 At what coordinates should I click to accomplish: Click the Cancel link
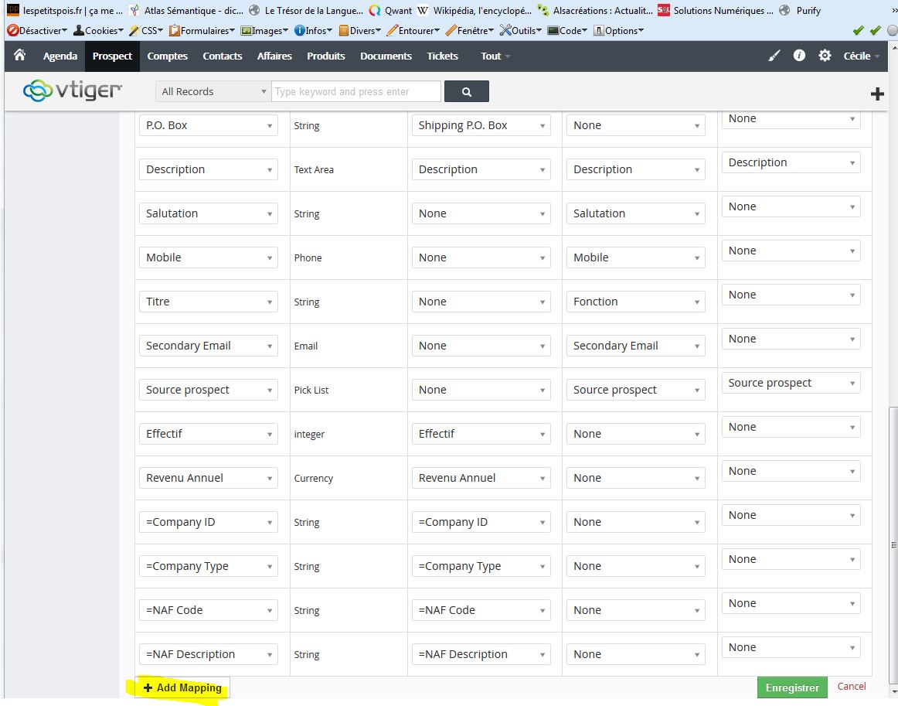pos(851,686)
